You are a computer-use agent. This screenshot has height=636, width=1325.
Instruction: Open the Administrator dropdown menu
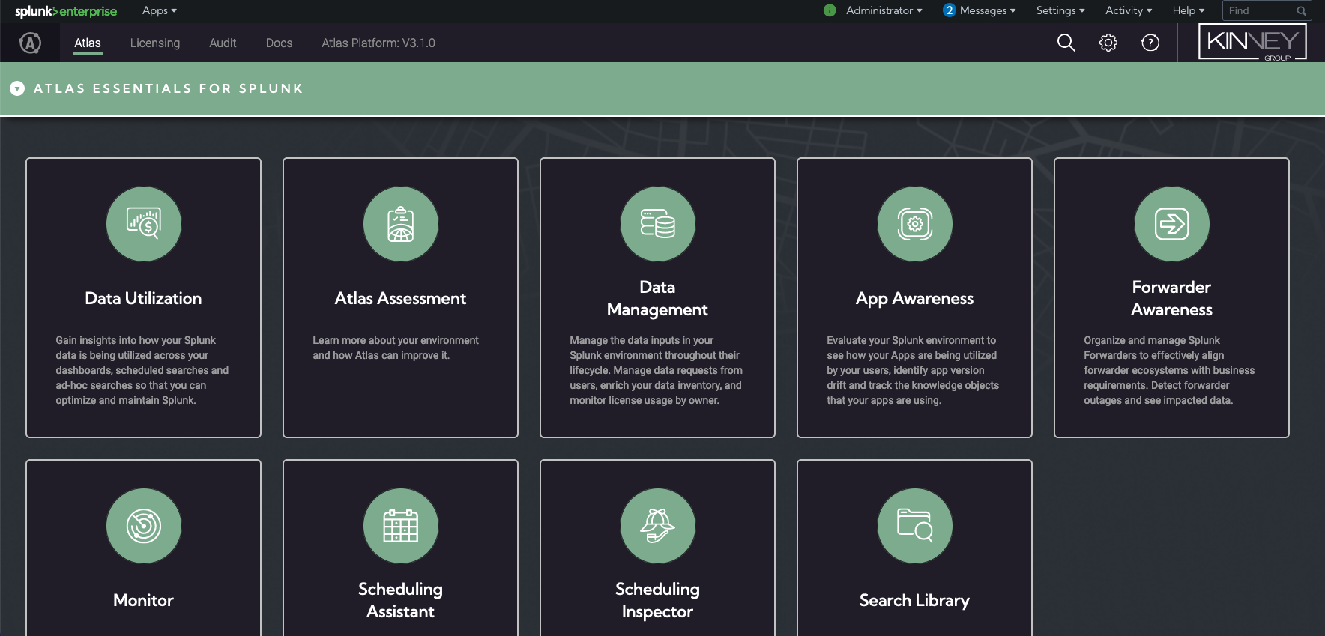tap(884, 10)
